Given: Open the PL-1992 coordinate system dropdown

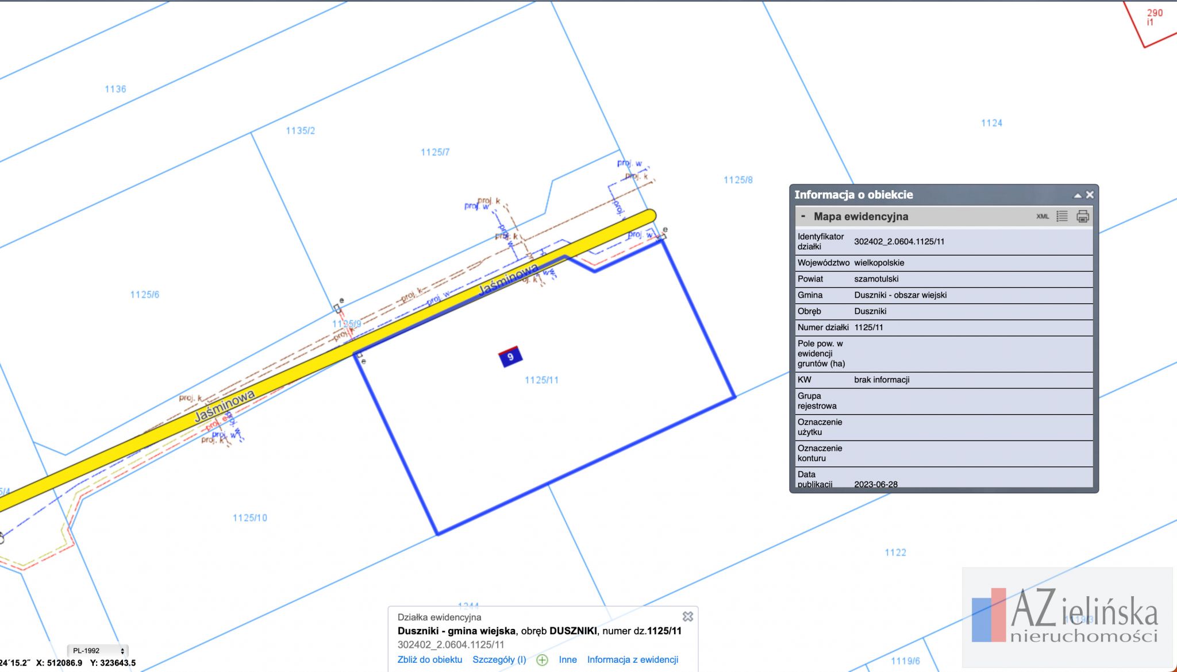Looking at the screenshot, I should point(98,651).
